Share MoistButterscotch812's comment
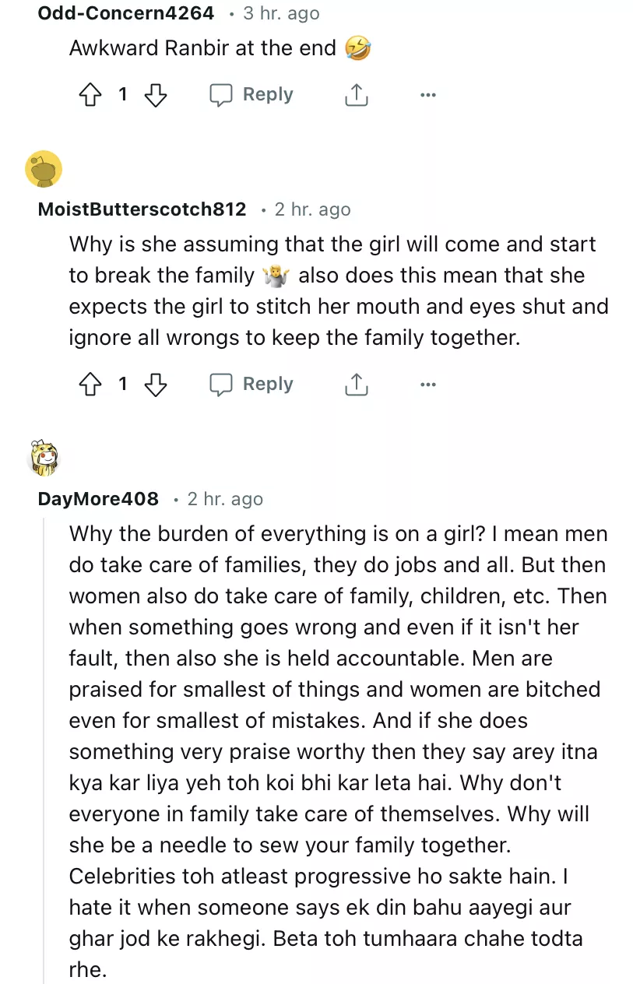 356,385
